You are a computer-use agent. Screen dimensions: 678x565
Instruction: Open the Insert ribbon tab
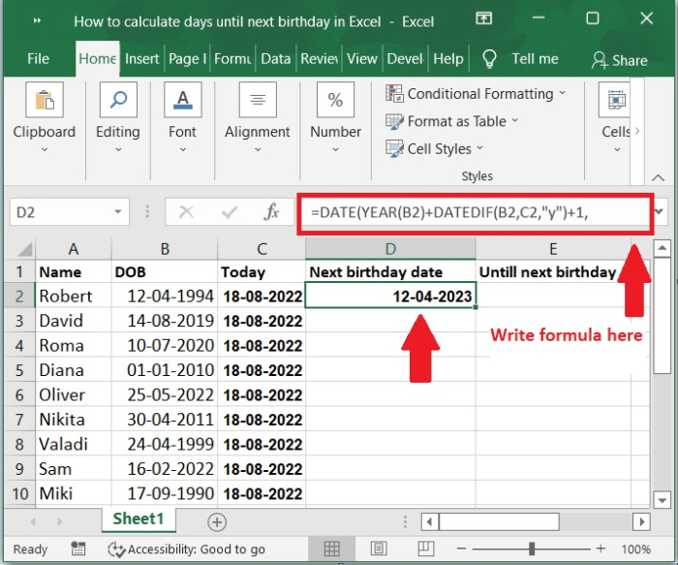pyautogui.click(x=141, y=59)
